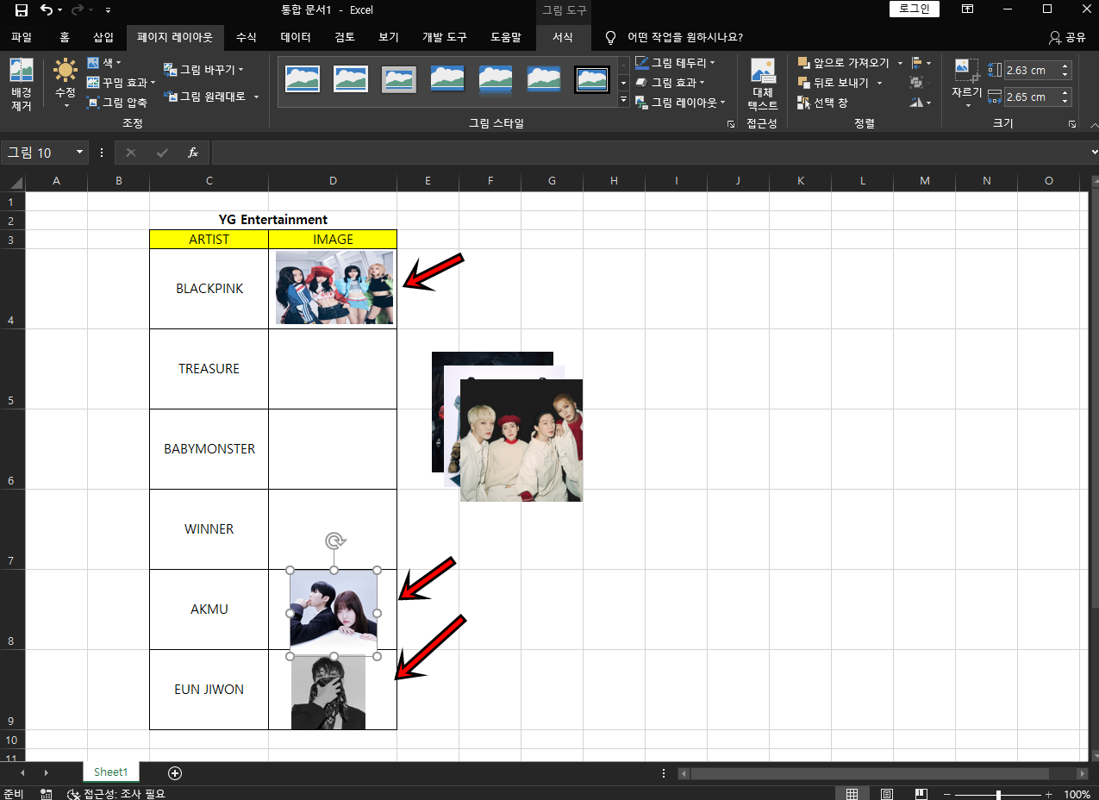Apply the third picture style with gray bevel
This screenshot has height=800, width=1099.
click(399, 79)
